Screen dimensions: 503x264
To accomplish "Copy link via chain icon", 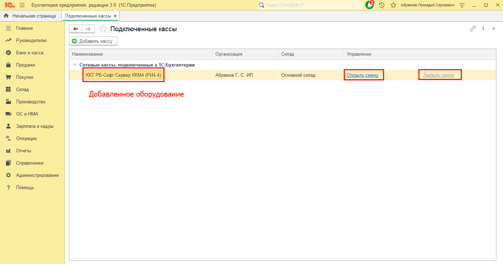I will pyautogui.click(x=473, y=29).
